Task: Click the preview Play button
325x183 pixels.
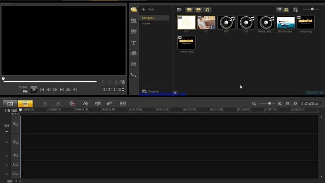Action: pos(34,89)
